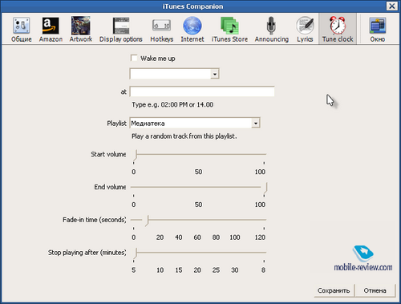Click the End volume slider
The height and width of the screenshot is (304, 401).
pyautogui.click(x=199, y=187)
